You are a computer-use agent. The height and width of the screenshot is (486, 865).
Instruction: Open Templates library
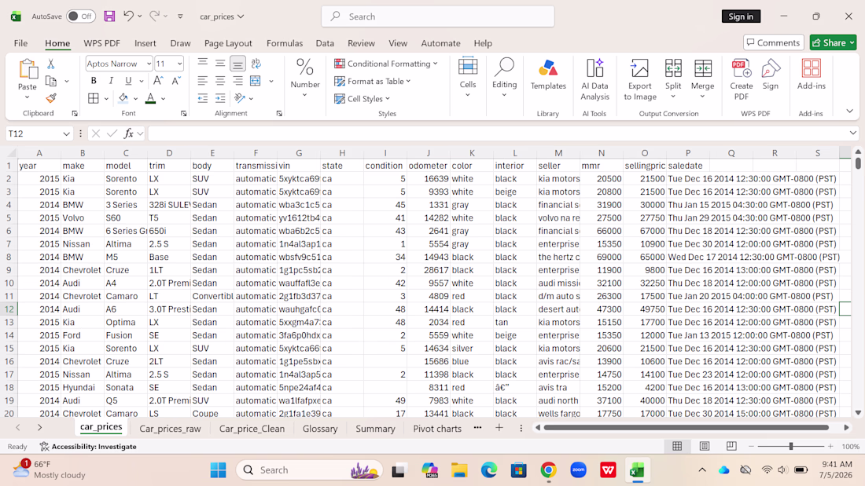click(548, 75)
